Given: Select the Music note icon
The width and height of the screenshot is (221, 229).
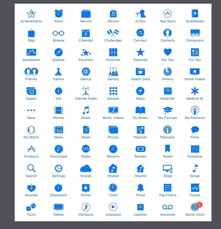Looking at the screenshot, I should 86,110.
